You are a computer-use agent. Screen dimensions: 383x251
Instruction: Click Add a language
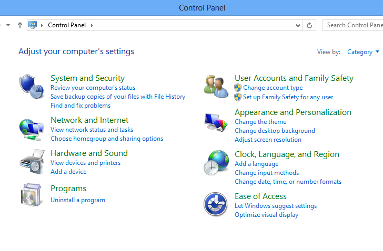click(x=257, y=164)
